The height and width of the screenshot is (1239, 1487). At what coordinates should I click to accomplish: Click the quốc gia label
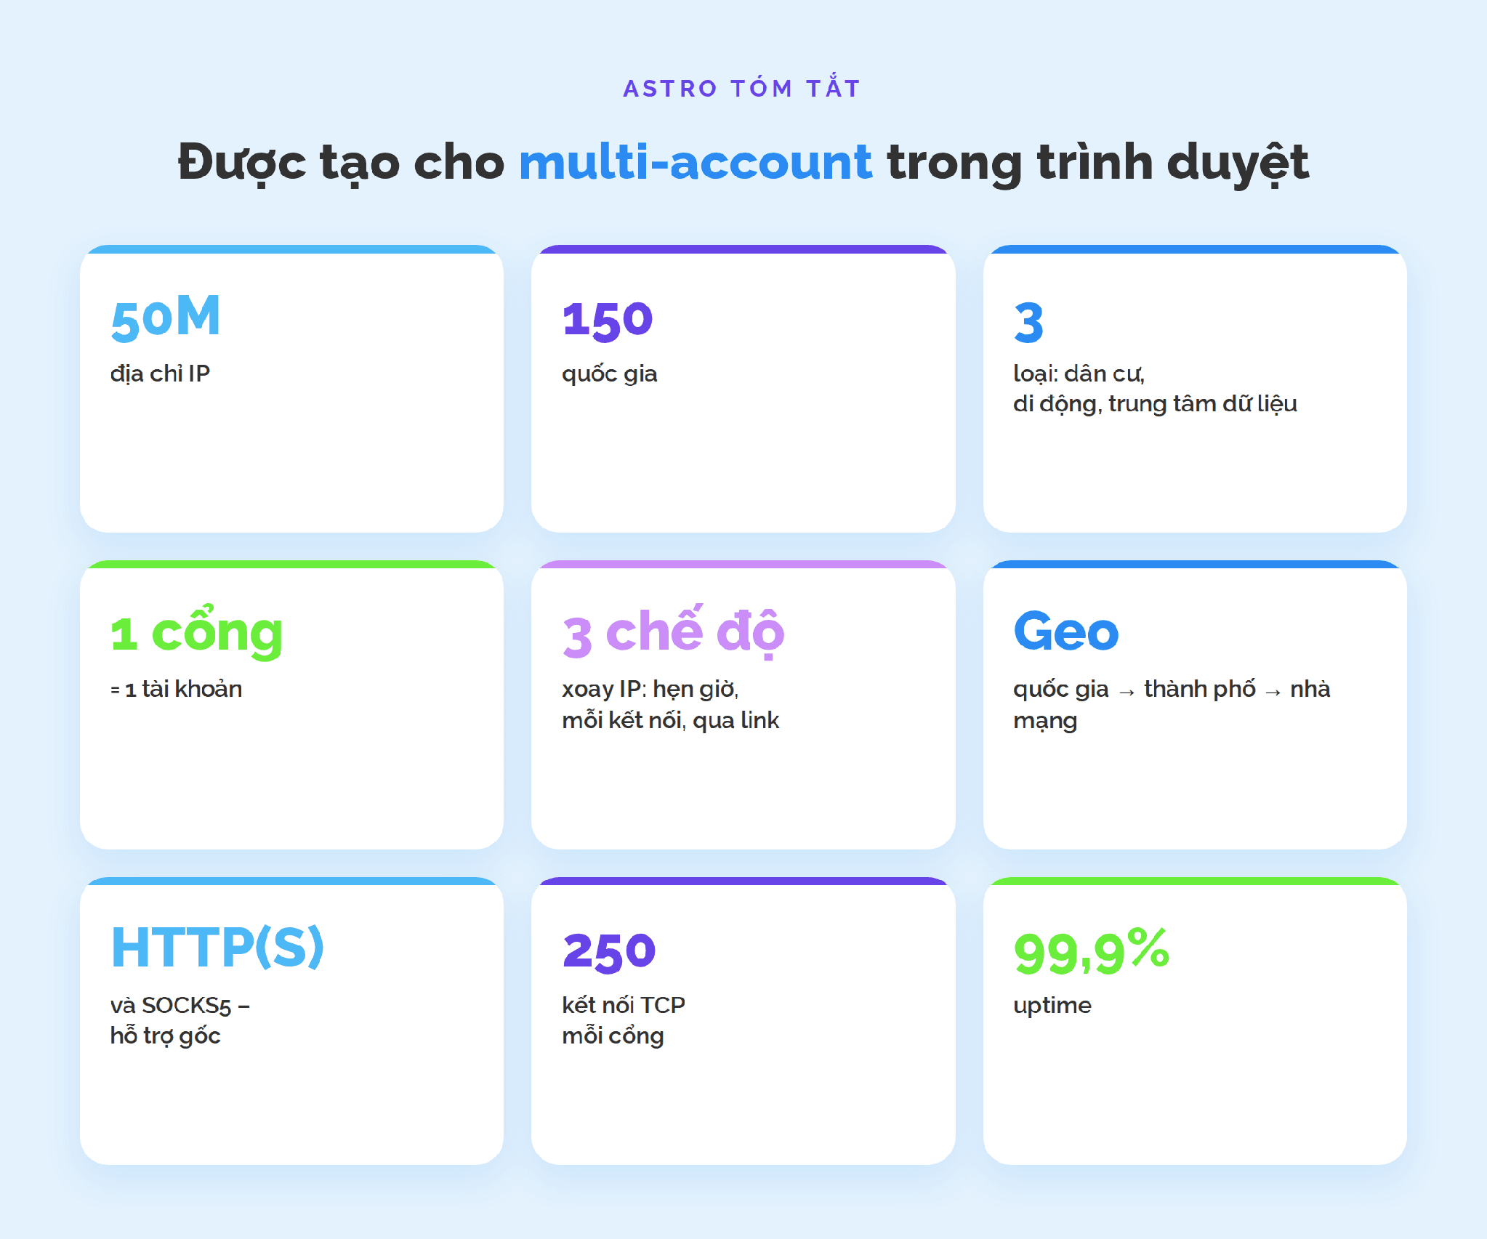point(609,374)
